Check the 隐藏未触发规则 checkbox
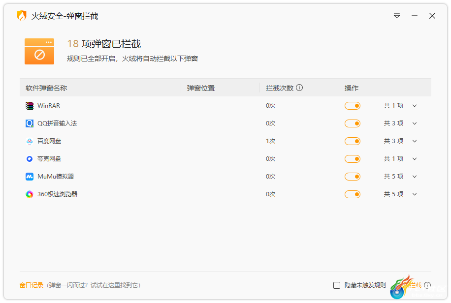 point(337,285)
